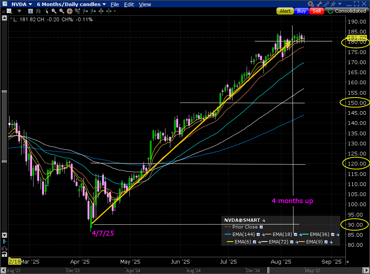Viewport: 370px width, 274px height.
Task: Open EMA(9) settings wrench
Action: click(x=331, y=242)
